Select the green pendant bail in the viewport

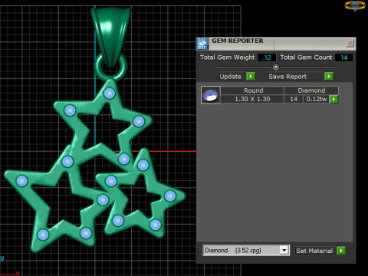[x=111, y=36]
